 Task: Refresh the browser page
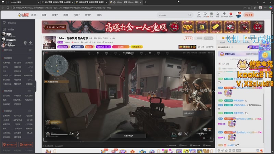tap(8, 8)
